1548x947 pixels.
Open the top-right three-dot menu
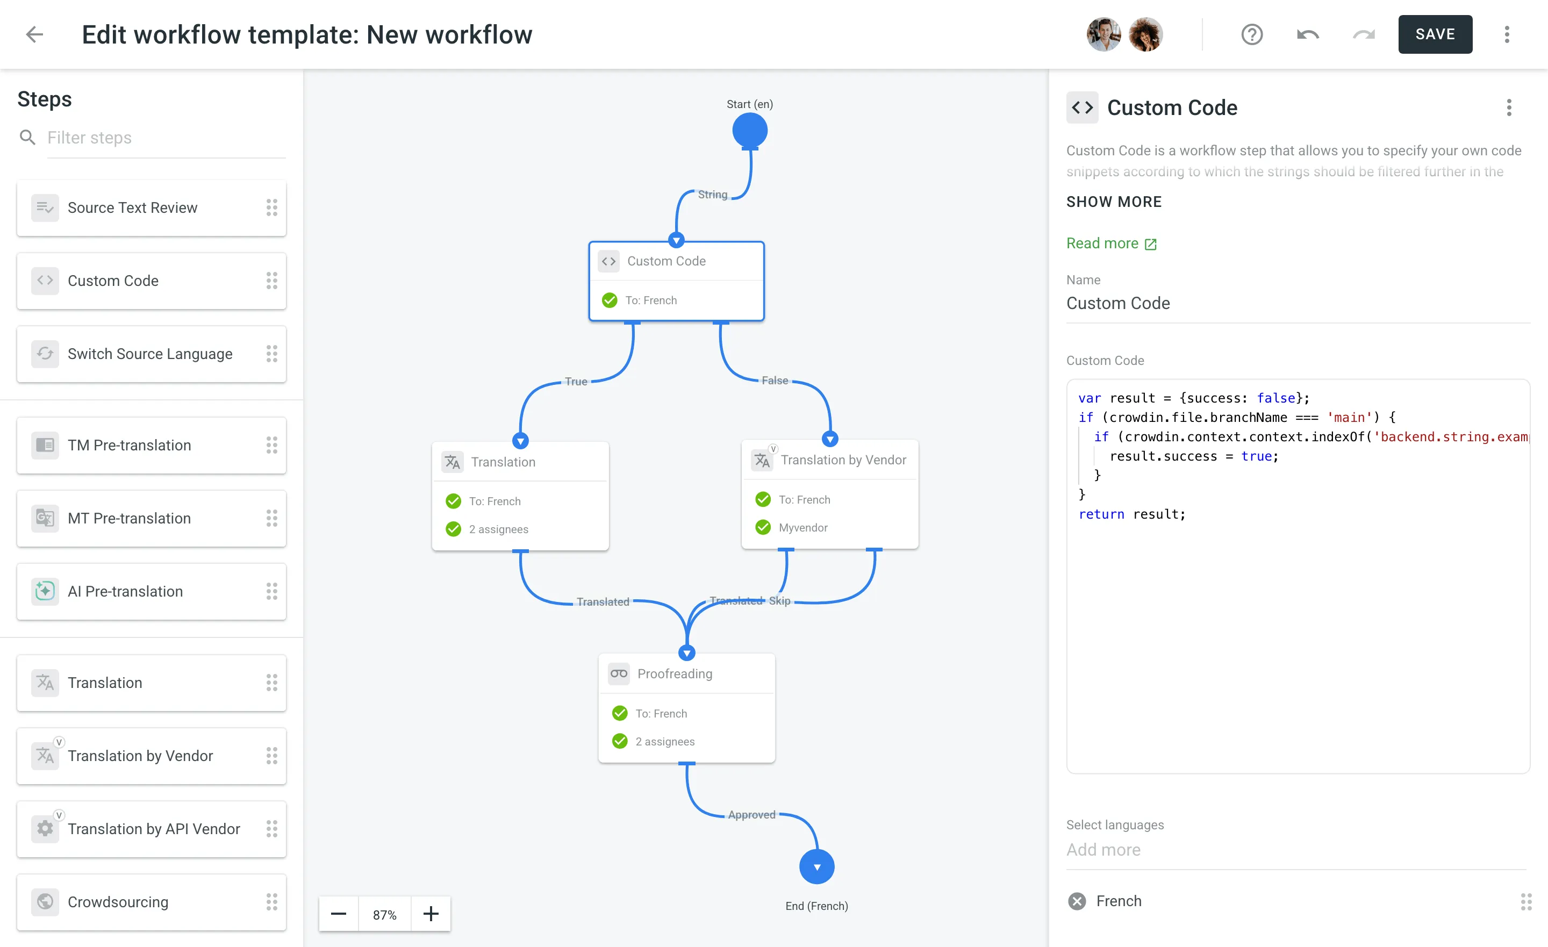tap(1507, 34)
